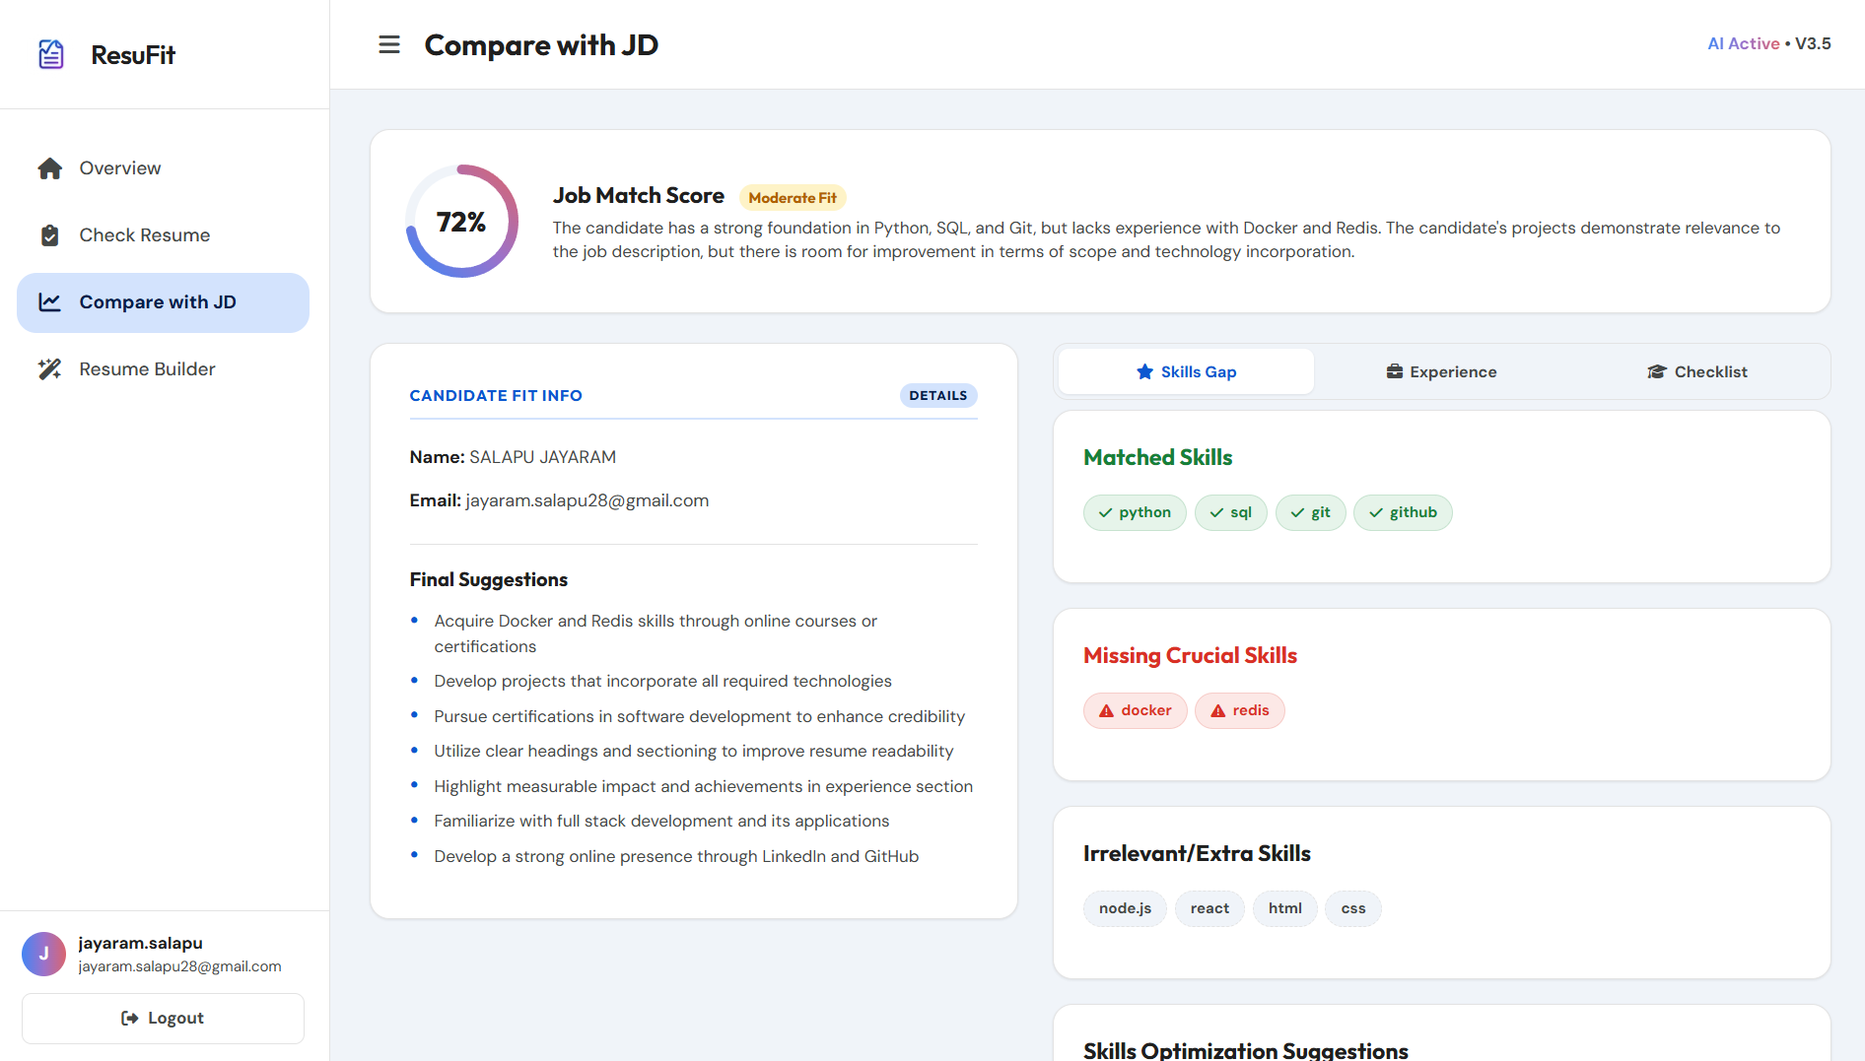1865x1061 pixels.
Task: Click the Job Match Score heading
Action: tap(639, 195)
